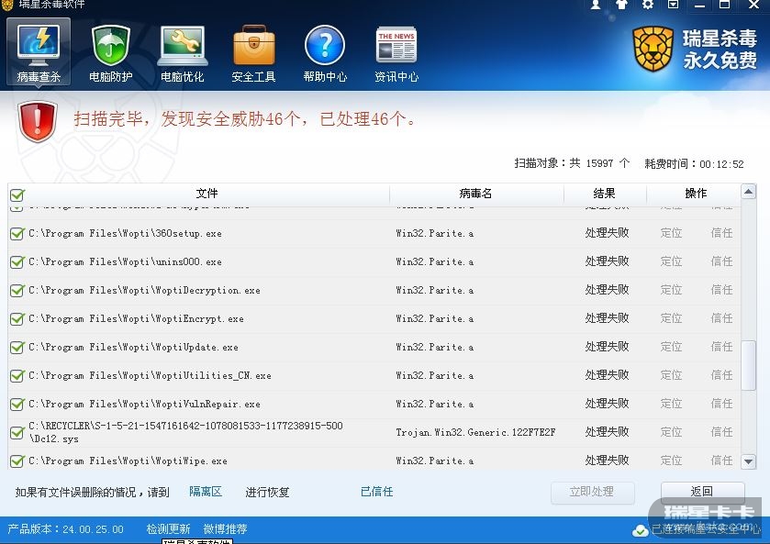Click the results list scrollbar thumb
Screen dimensions: 770x544
(748, 365)
